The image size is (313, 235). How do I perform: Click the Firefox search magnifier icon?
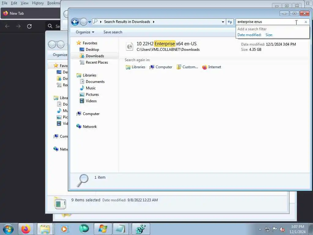(x=50, y=26)
